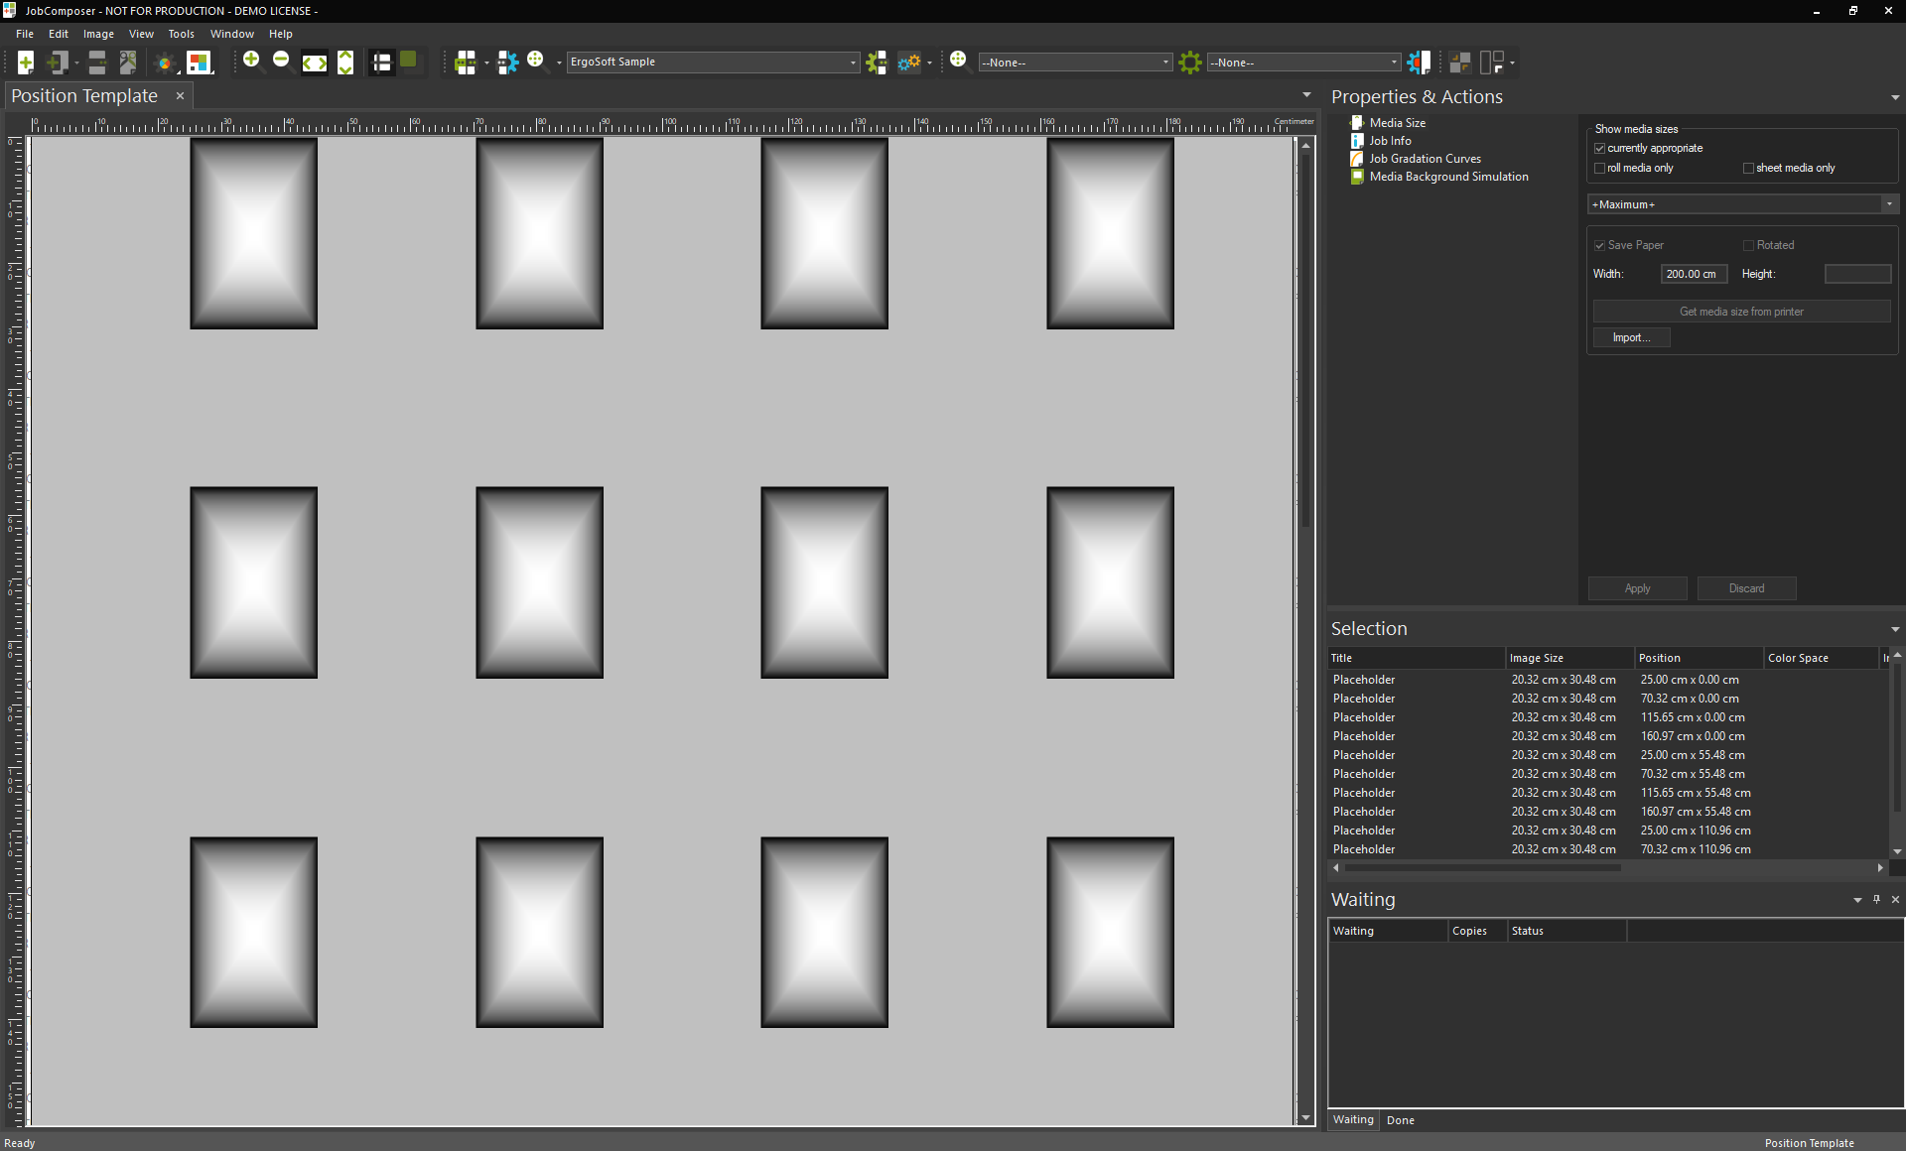Click the Width input field
Viewport: 1906px width, 1151px height.
click(x=1693, y=275)
